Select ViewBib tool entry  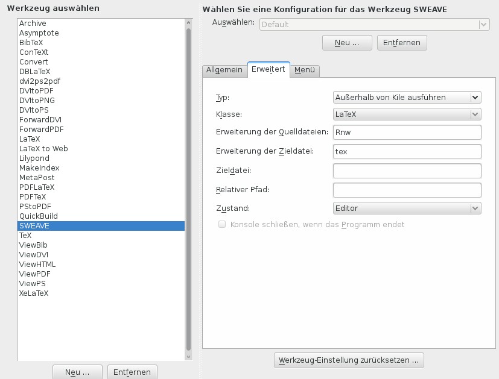[101, 245]
